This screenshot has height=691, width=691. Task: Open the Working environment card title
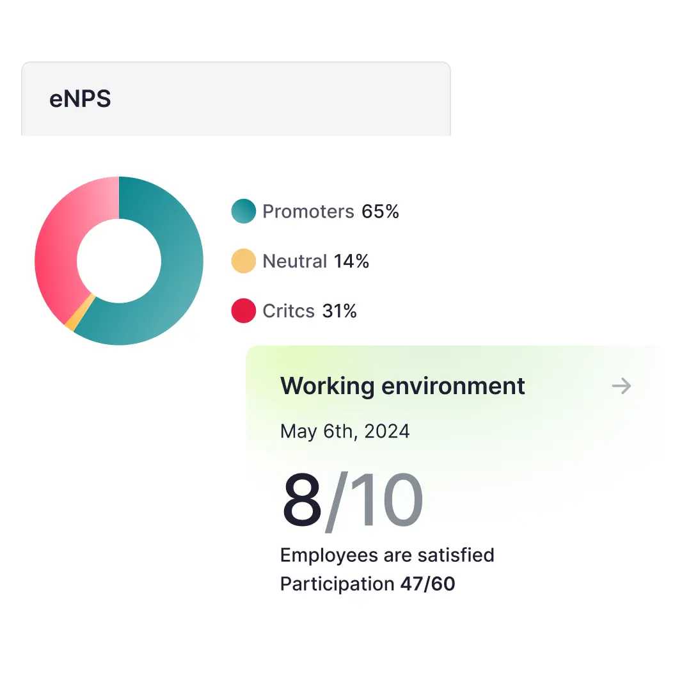click(x=402, y=386)
